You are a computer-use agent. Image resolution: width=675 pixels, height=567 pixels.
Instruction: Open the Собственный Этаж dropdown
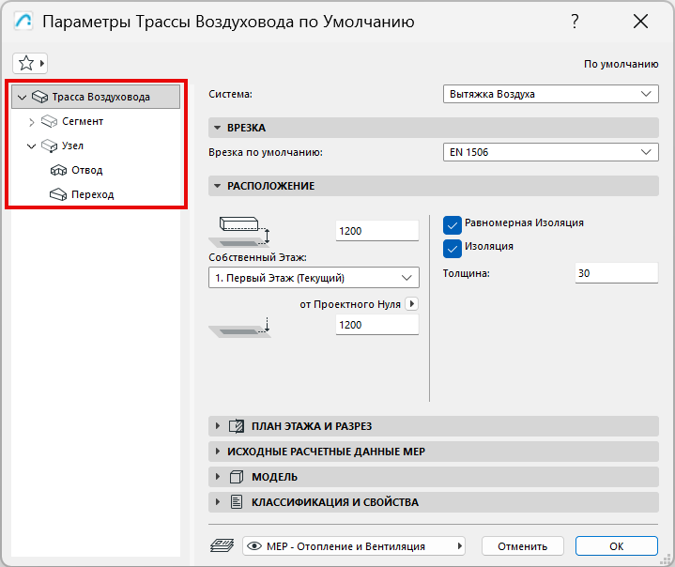(314, 278)
